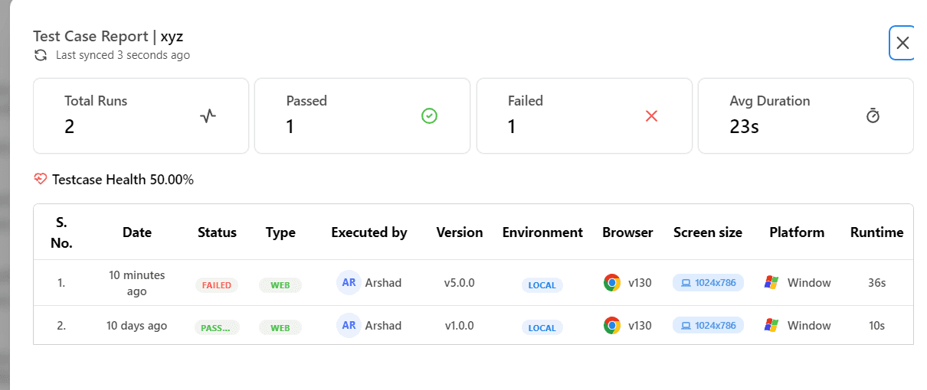Click the pulse icon in Total Runs card
The width and height of the screenshot is (927, 390).
(208, 116)
